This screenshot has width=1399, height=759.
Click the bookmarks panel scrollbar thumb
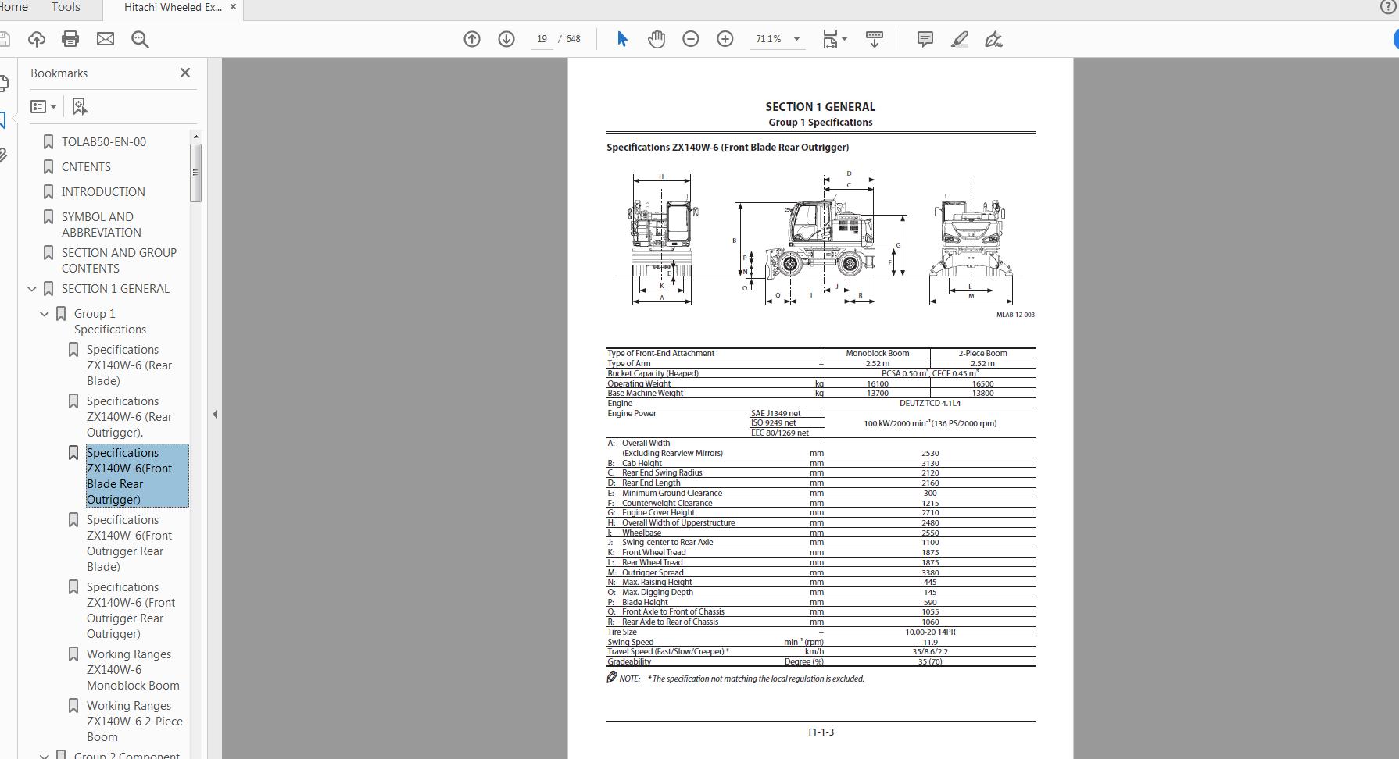[195, 173]
